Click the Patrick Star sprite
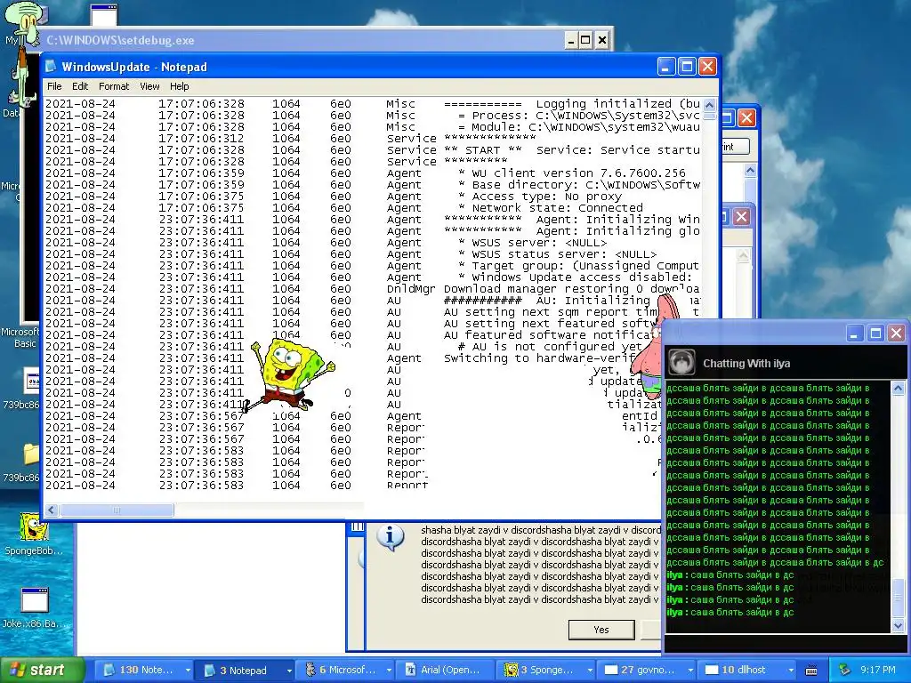 point(651,346)
